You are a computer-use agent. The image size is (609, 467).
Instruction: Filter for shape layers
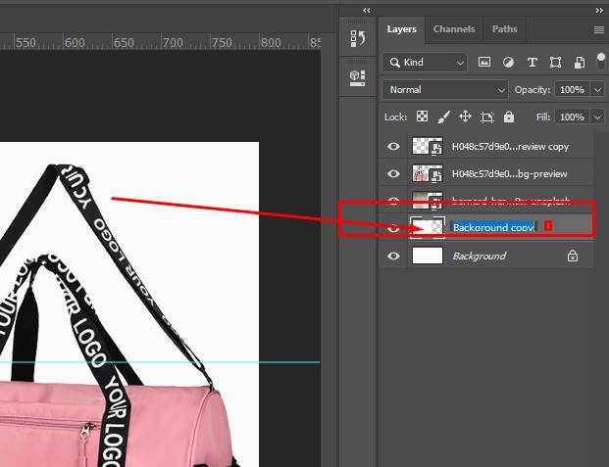click(556, 62)
